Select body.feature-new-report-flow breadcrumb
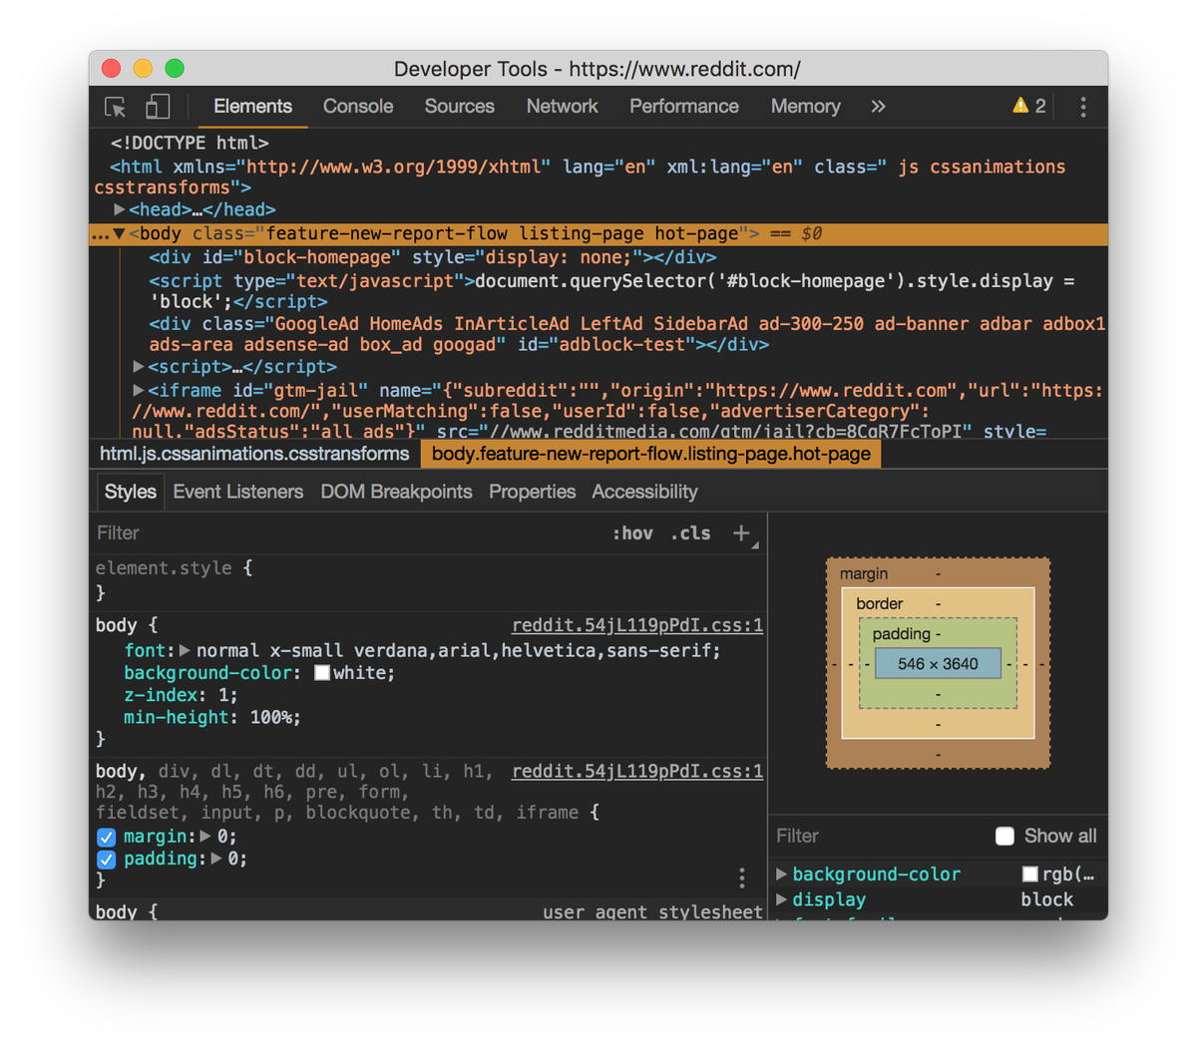This screenshot has height=1047, width=1197. (x=651, y=454)
